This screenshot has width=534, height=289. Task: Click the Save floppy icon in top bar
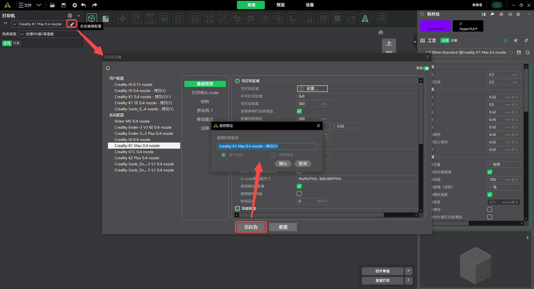pyautogui.click(x=64, y=5)
